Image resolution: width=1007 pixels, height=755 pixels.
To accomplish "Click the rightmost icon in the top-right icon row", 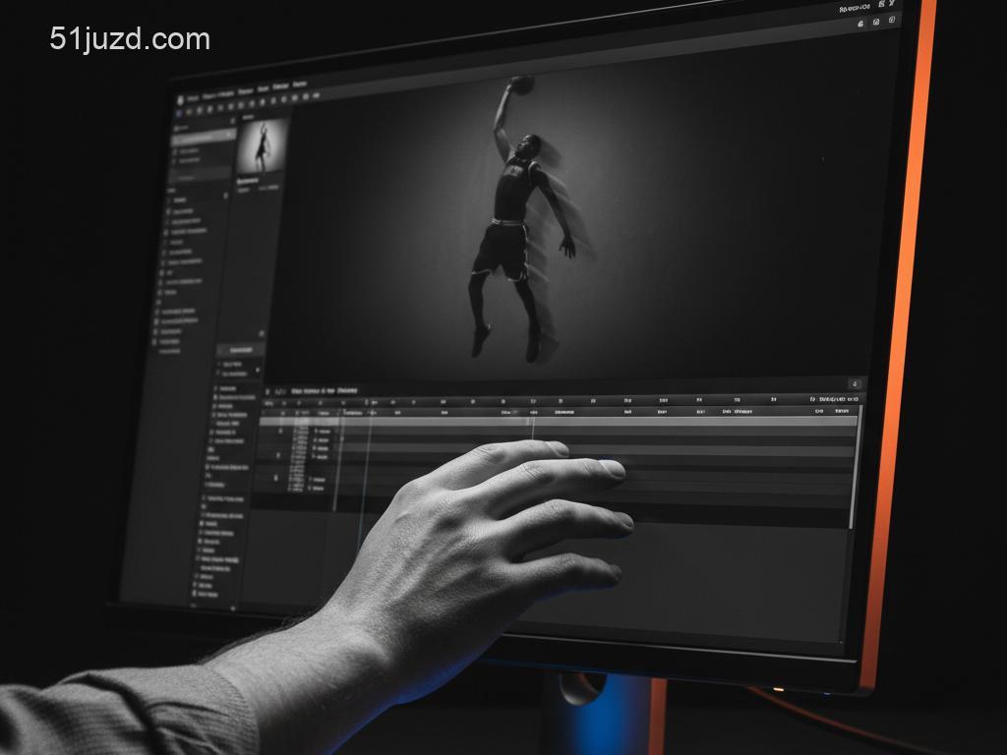I will click(892, 20).
